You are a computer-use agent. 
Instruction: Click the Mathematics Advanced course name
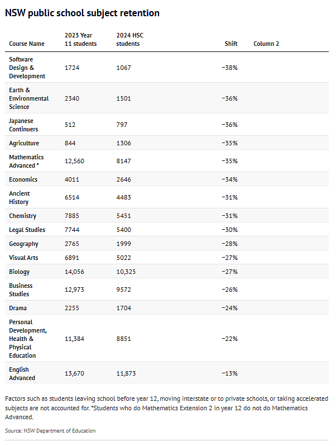click(26, 162)
